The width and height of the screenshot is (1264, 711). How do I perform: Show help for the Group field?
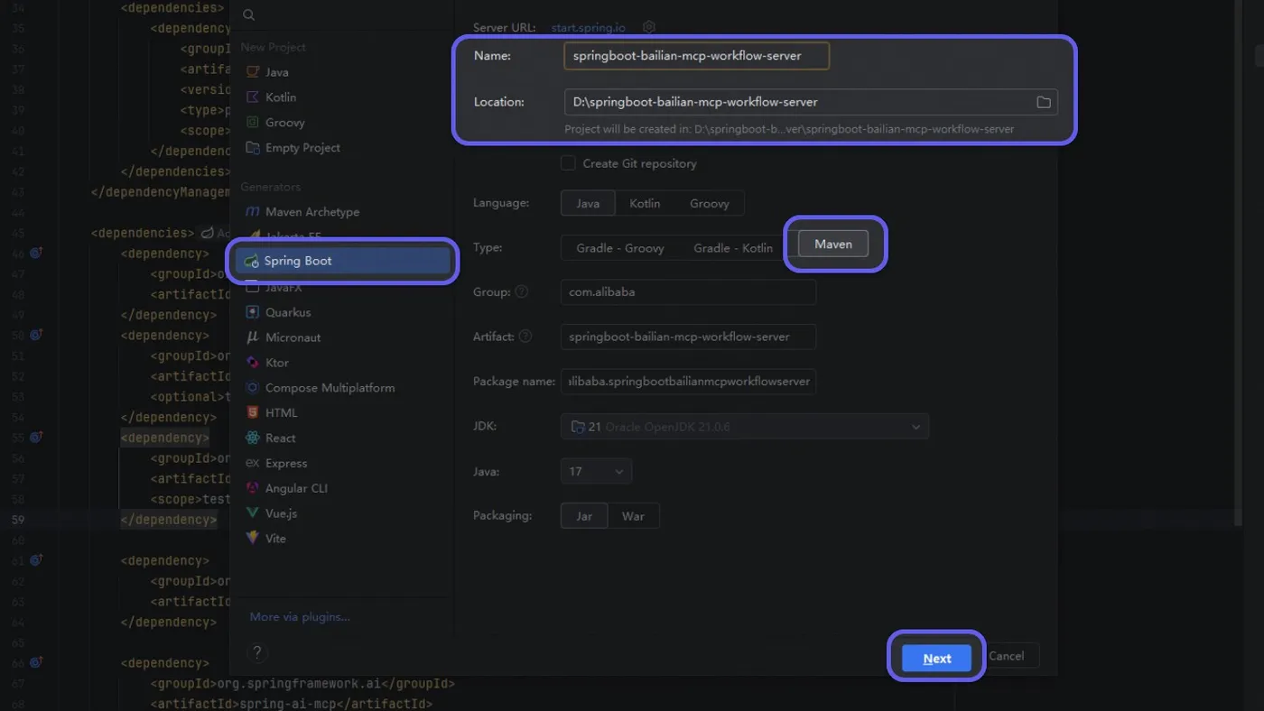(x=521, y=292)
